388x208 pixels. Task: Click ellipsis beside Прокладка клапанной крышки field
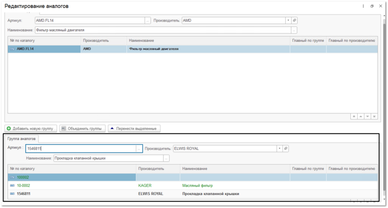coord(166,158)
